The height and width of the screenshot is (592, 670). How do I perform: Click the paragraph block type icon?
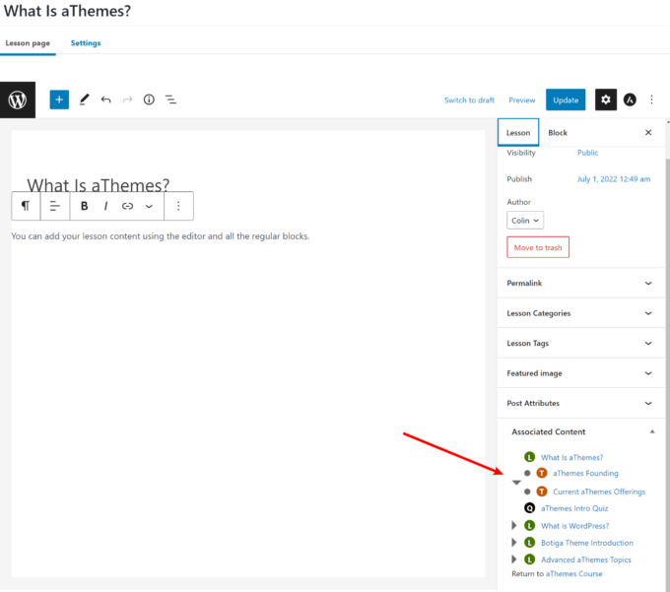(26, 206)
